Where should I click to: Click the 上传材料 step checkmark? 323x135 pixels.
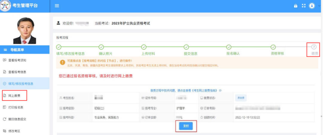coord(144,47)
